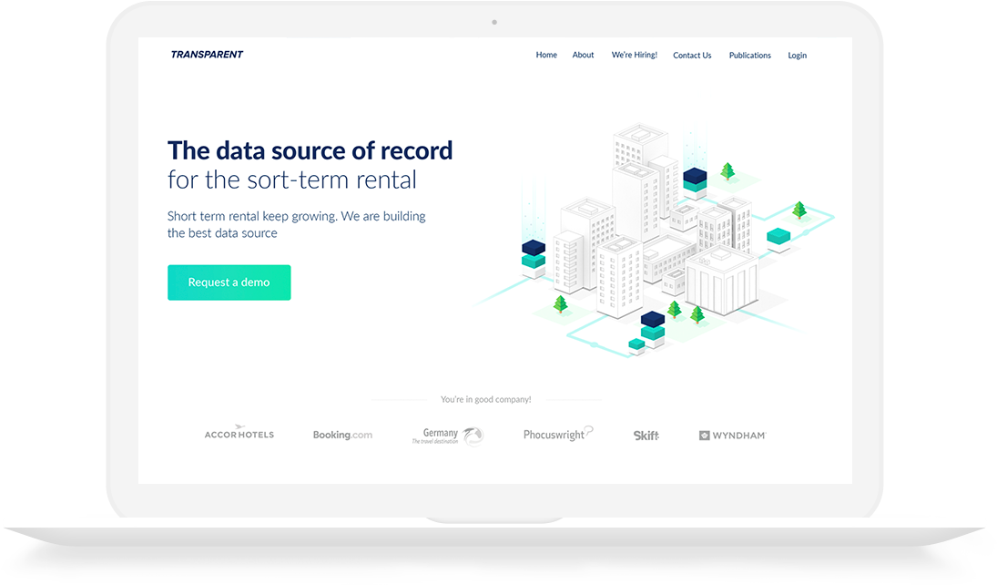Click the Request a demo button

[x=229, y=282]
